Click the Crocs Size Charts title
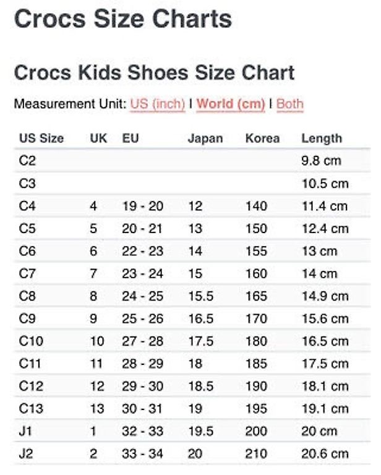The width and height of the screenshot is (381, 475). (x=123, y=19)
